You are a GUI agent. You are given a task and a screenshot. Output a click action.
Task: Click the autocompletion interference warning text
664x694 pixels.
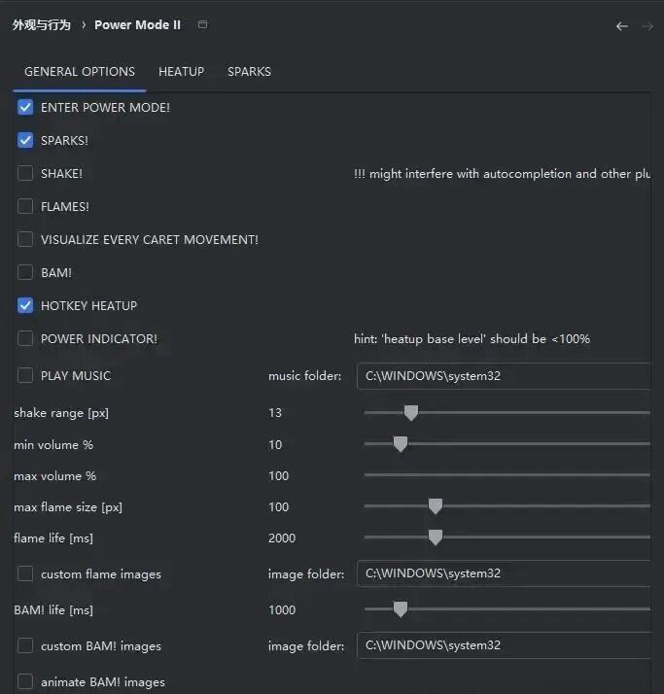(x=502, y=174)
